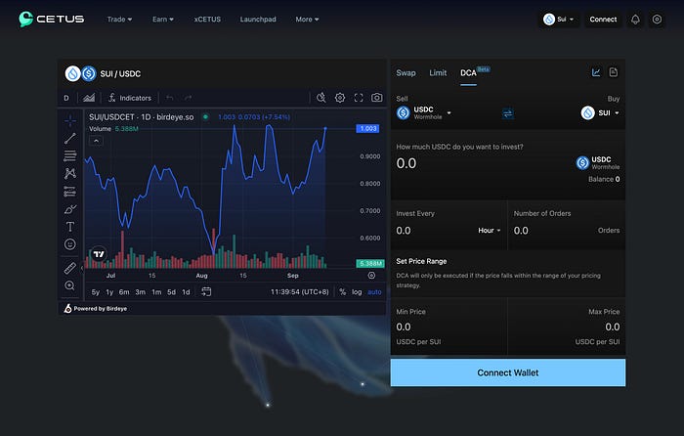Screen dimensions: 684x436
Task: Open the Trade dropdown menu
Action: tap(119, 20)
